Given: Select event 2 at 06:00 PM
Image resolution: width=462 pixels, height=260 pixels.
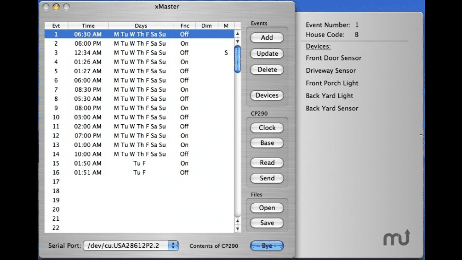Looking at the screenshot, I should 139,44.
